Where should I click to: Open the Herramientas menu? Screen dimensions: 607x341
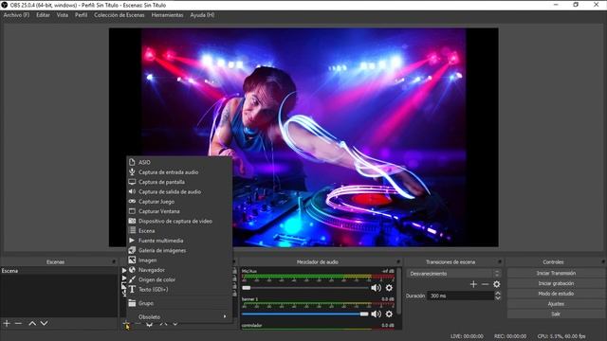pyautogui.click(x=167, y=15)
